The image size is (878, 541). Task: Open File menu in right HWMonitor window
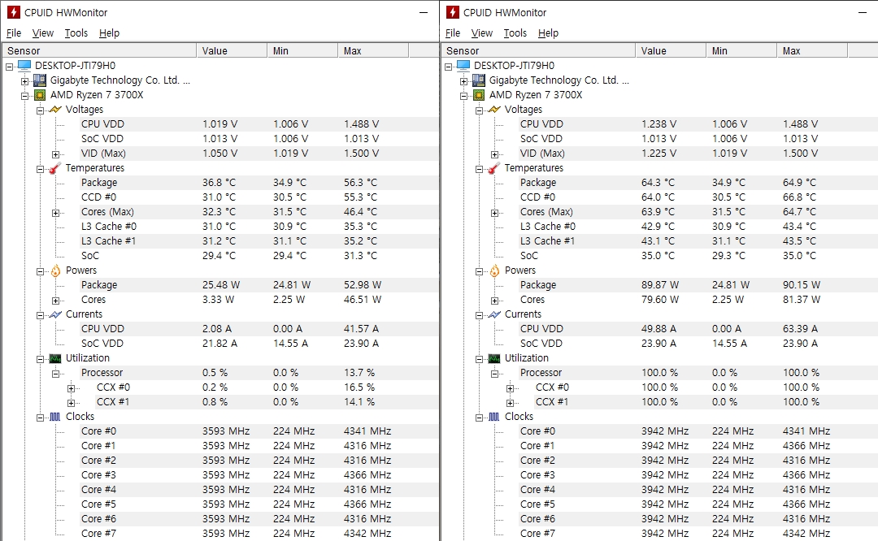coord(453,33)
